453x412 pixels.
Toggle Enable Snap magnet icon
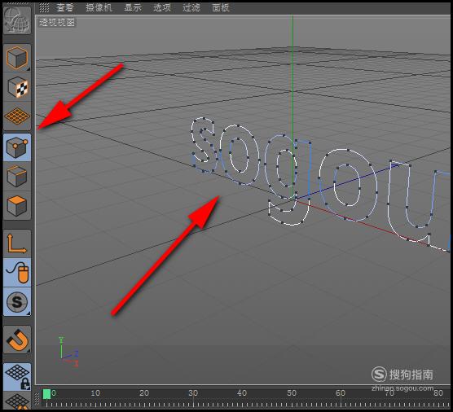(x=17, y=340)
